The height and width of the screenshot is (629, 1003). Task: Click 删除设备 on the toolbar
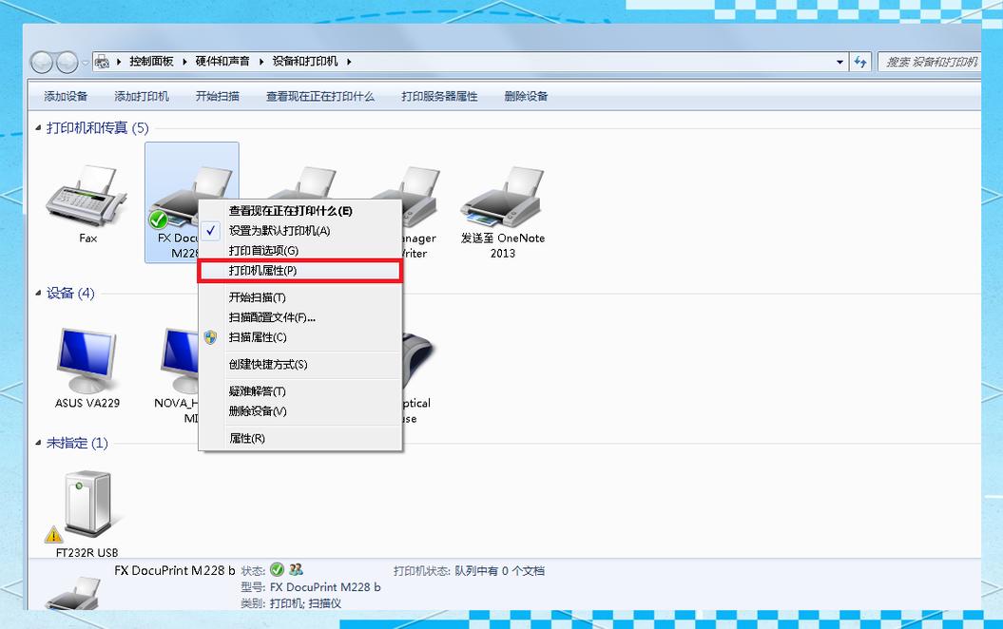pyautogui.click(x=527, y=96)
